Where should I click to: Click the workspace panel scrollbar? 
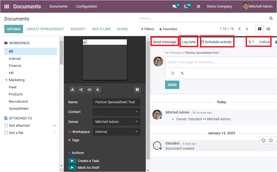pyautogui.click(x=61, y=53)
